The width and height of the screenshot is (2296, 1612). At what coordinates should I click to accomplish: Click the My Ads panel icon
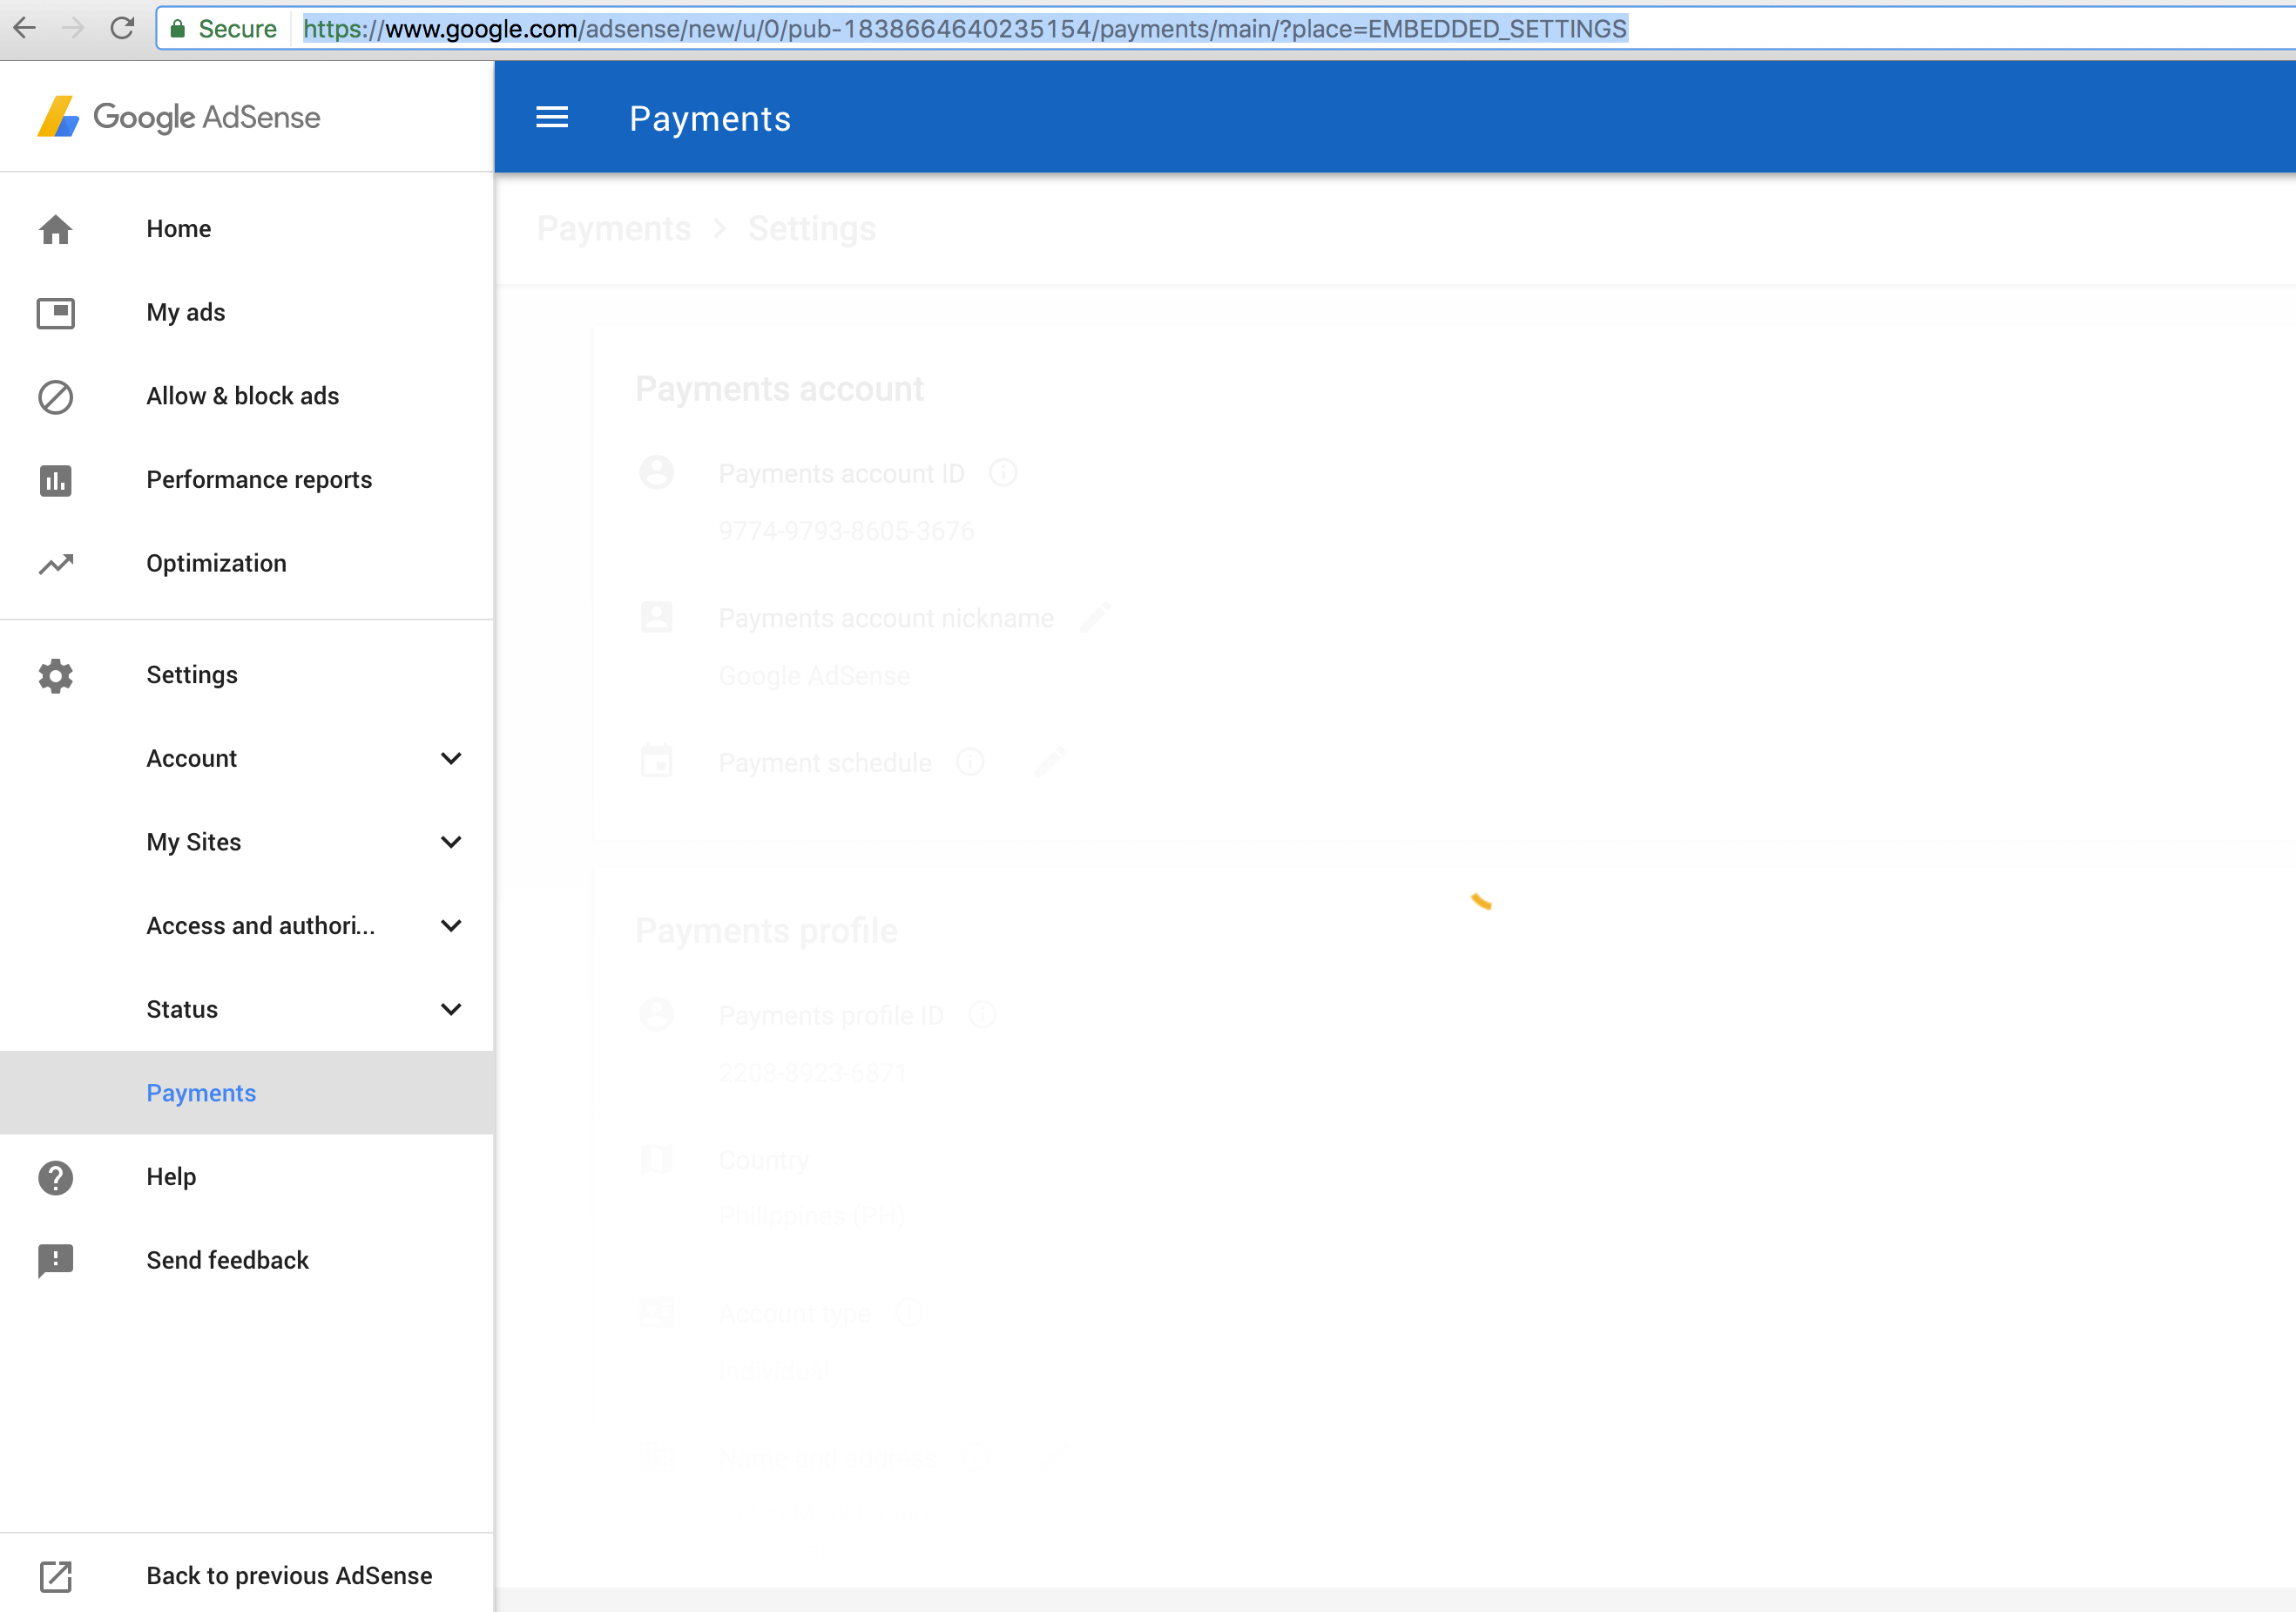tap(56, 312)
